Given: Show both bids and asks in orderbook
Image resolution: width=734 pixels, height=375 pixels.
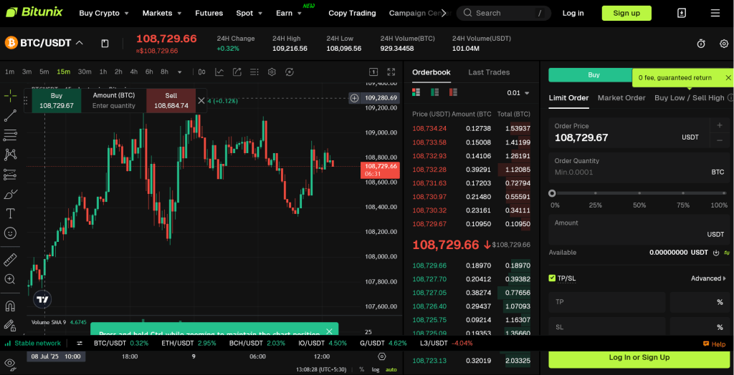Looking at the screenshot, I should point(416,92).
